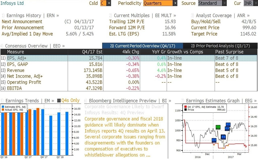Screen dimensions: 258x160
Task: Click Net Income estimate 35.898B
Action: point(94,76)
